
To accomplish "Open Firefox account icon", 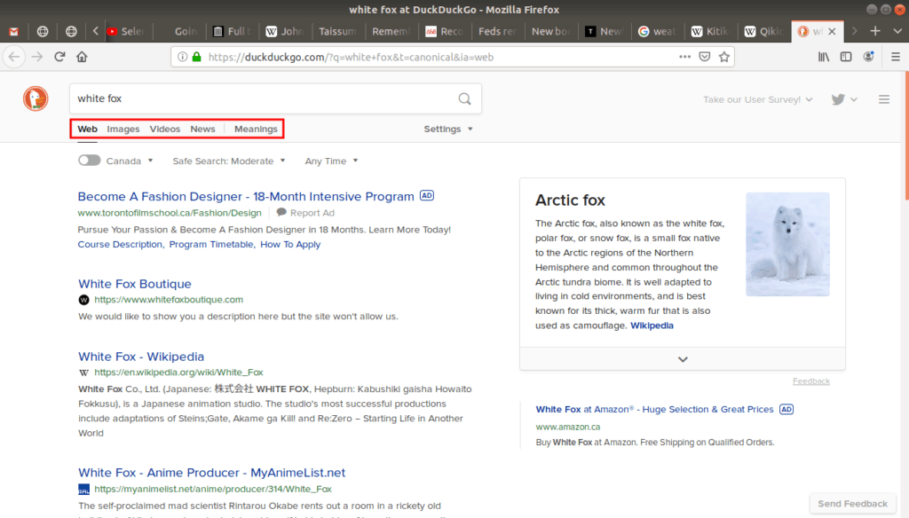I will 868,57.
